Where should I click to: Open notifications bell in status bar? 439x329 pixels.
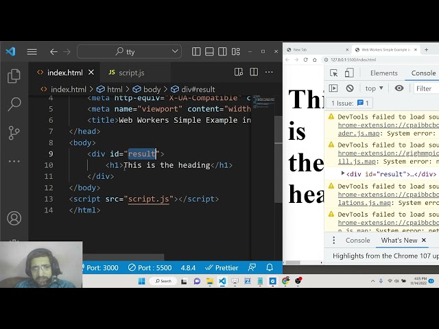pyautogui.click(x=270, y=268)
